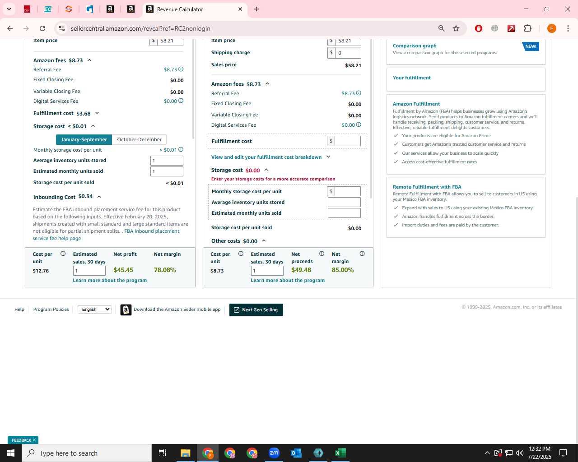
Task: Collapse right Amazon fees $8.73 section
Action: coord(267,84)
